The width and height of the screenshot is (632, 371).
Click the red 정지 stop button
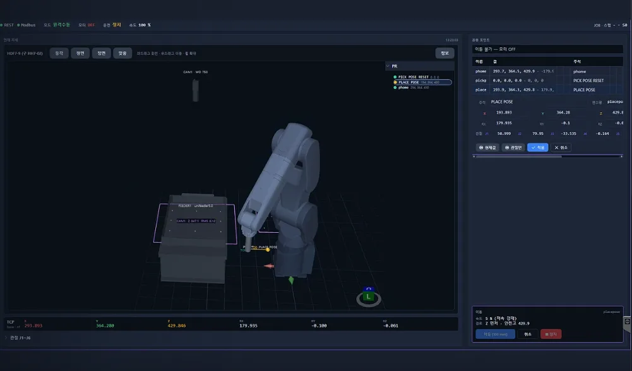[x=551, y=334]
